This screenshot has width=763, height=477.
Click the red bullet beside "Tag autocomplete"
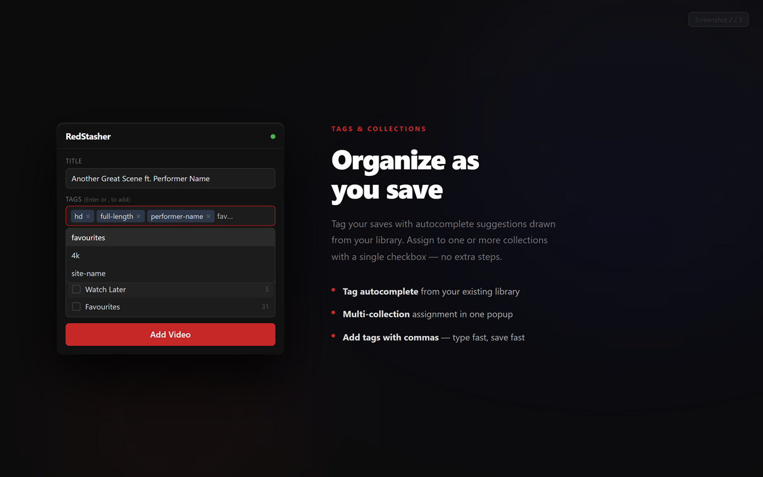(x=333, y=290)
